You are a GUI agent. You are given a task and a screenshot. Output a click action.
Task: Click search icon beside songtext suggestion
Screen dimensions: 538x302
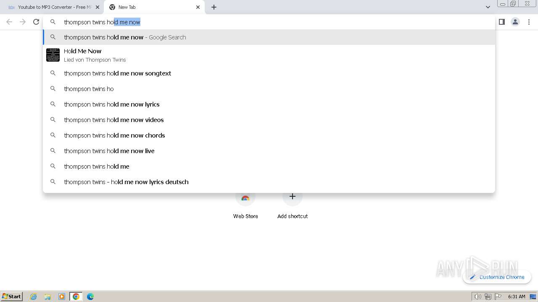pyautogui.click(x=53, y=73)
